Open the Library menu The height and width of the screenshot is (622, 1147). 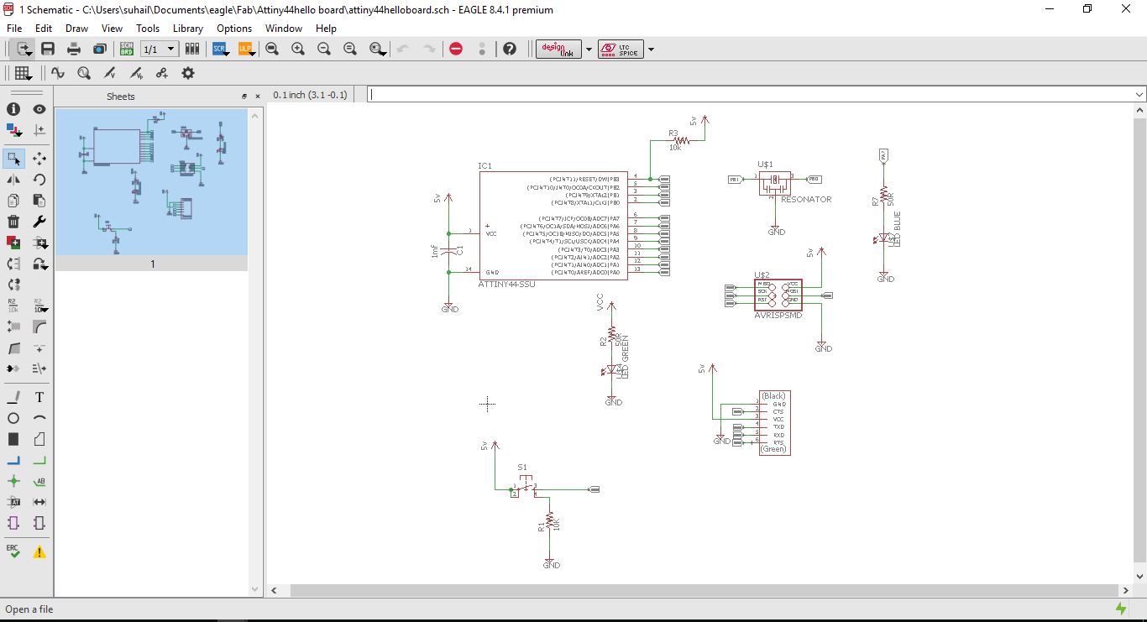188,28
